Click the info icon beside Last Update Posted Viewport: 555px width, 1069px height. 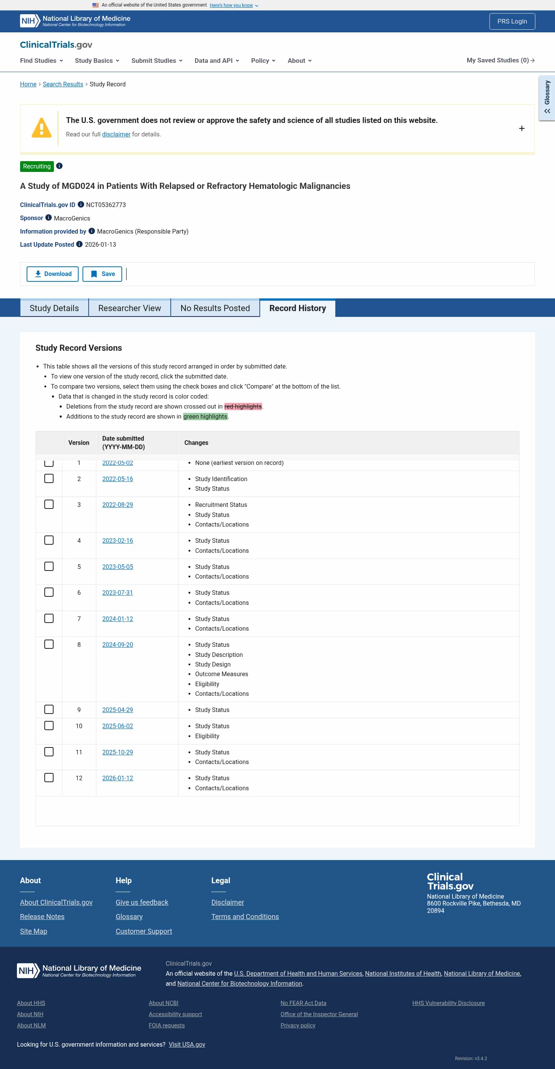coord(79,244)
